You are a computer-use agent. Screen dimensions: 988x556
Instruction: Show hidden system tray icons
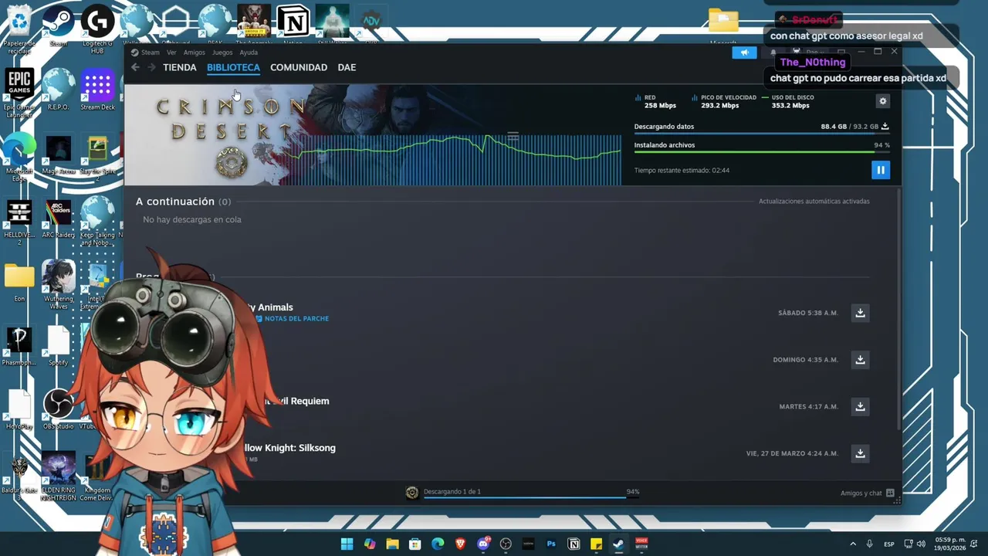click(853, 544)
